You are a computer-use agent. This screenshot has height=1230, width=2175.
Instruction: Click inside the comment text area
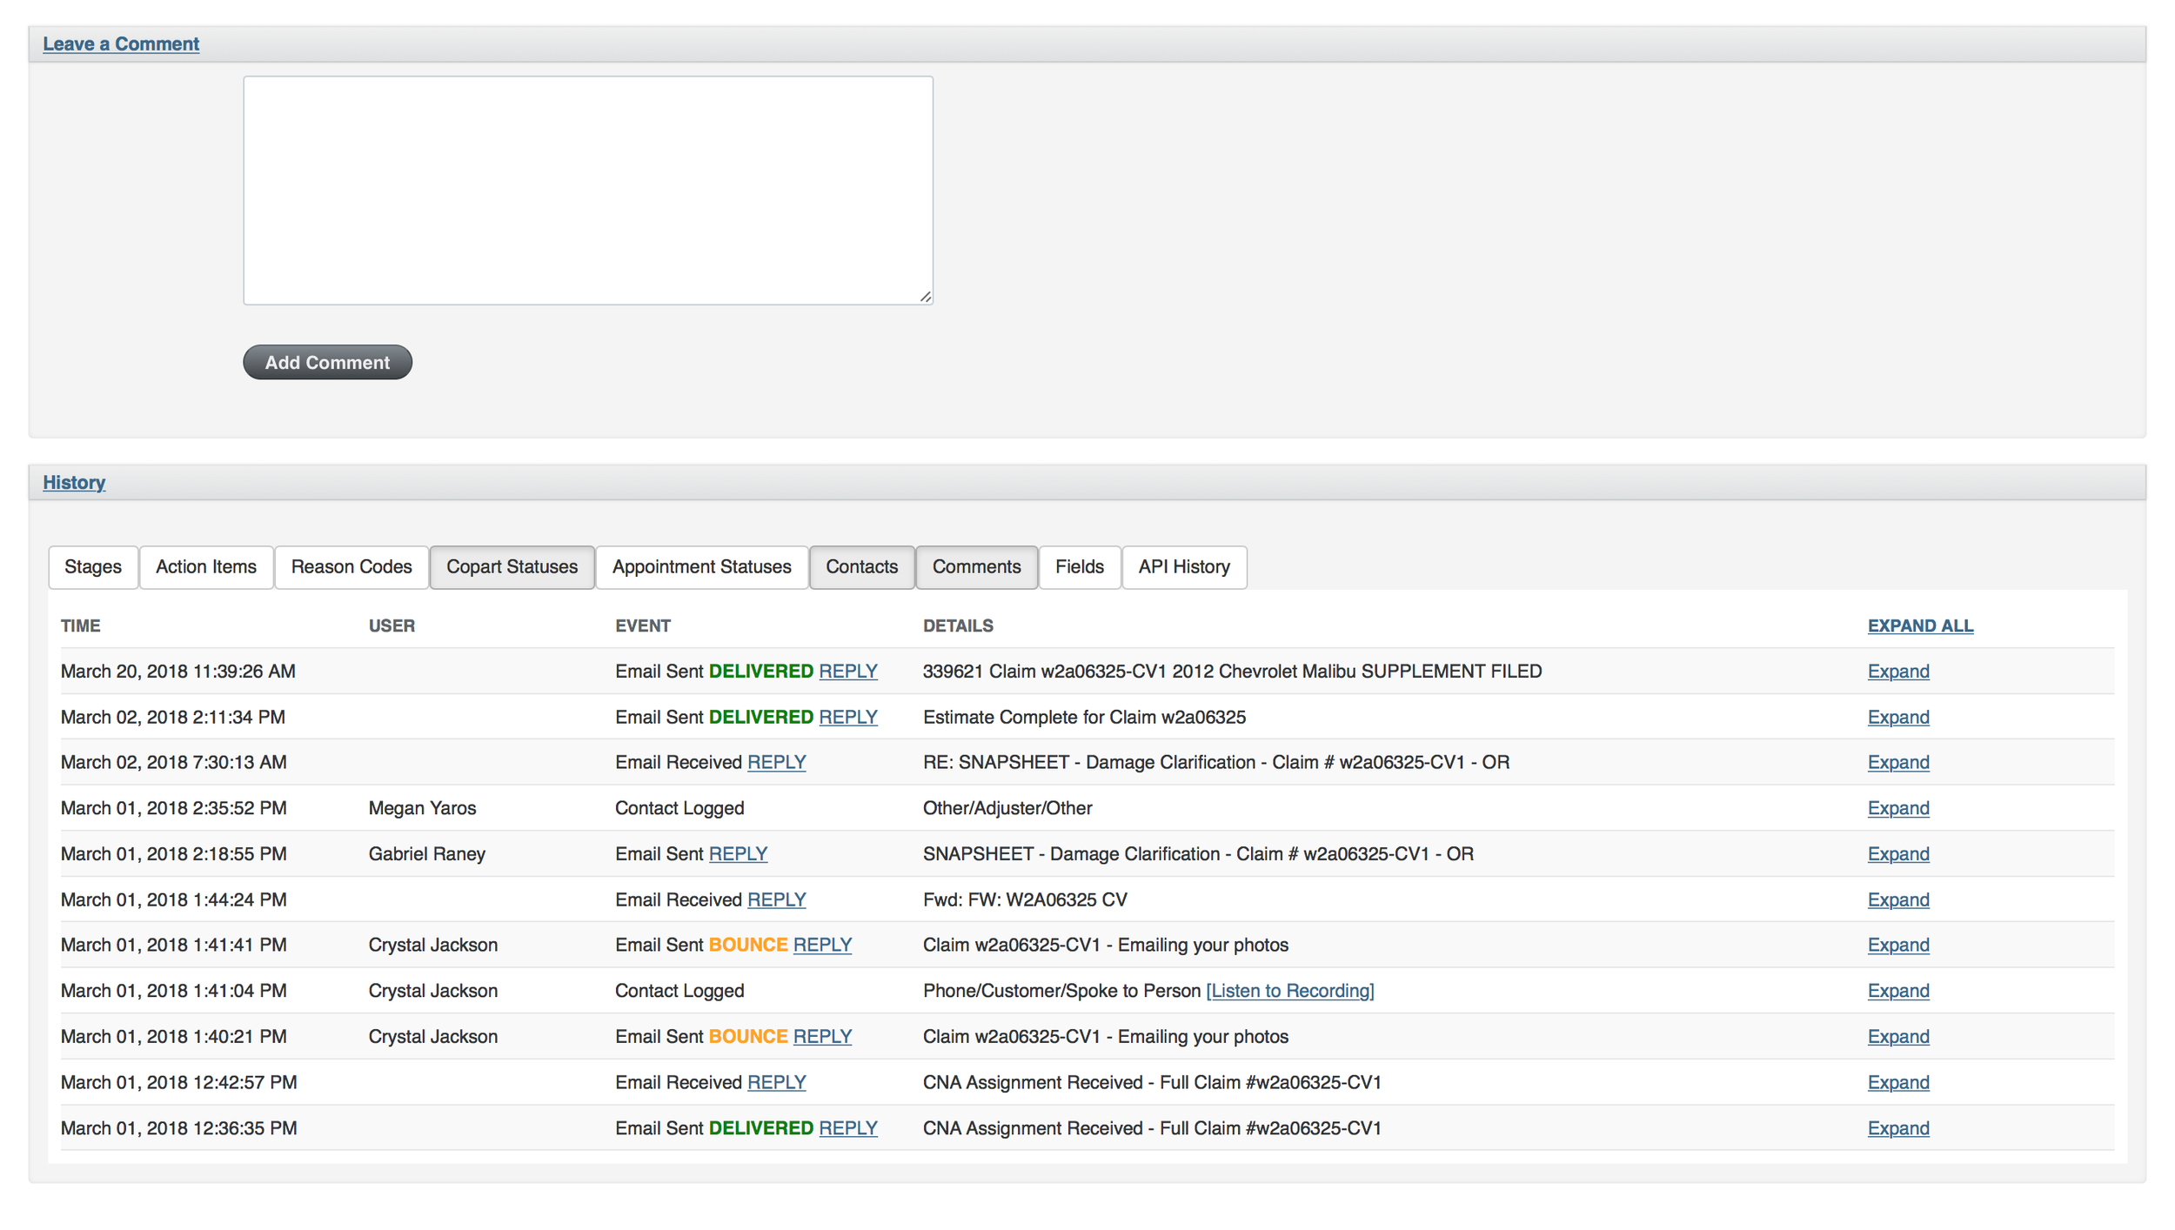587,190
